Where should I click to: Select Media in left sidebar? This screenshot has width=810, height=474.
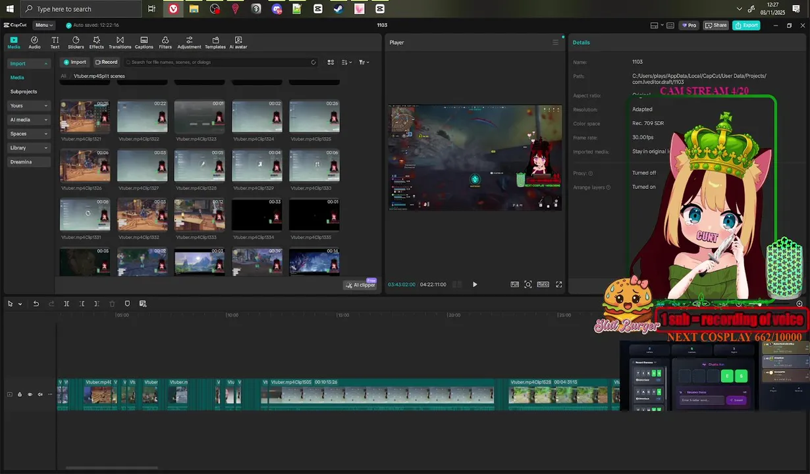(x=17, y=78)
